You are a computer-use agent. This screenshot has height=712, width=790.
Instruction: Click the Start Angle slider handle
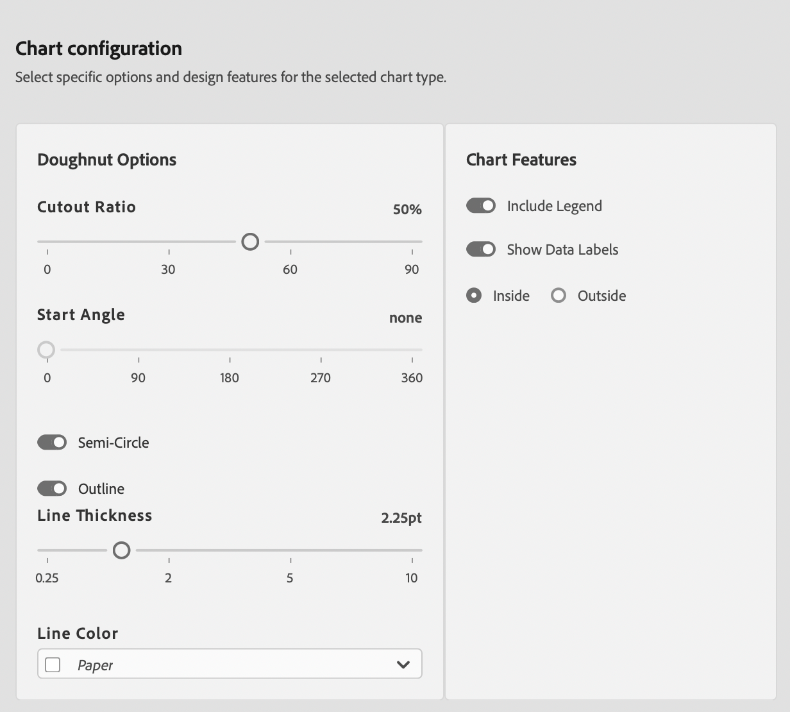pos(46,350)
